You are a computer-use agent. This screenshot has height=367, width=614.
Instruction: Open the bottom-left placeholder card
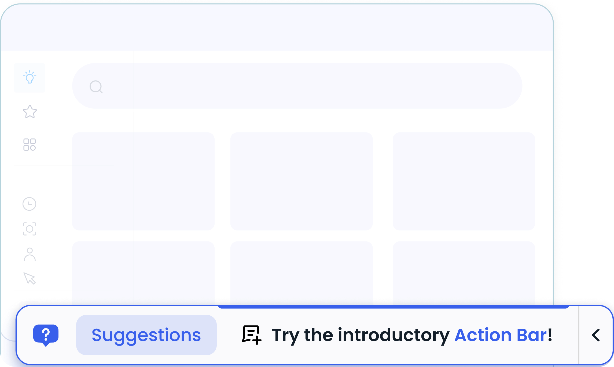coord(143,273)
